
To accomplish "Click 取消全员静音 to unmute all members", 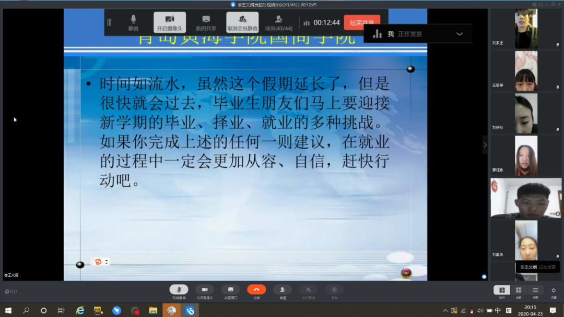I will click(x=242, y=22).
